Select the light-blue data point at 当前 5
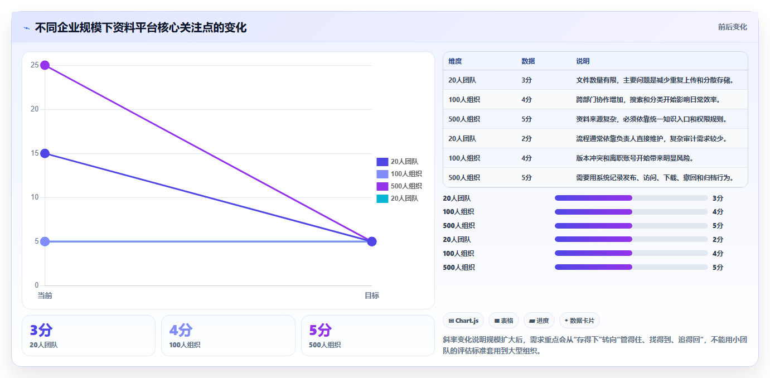Screen dimensions: 770x378 pyautogui.click(x=45, y=241)
